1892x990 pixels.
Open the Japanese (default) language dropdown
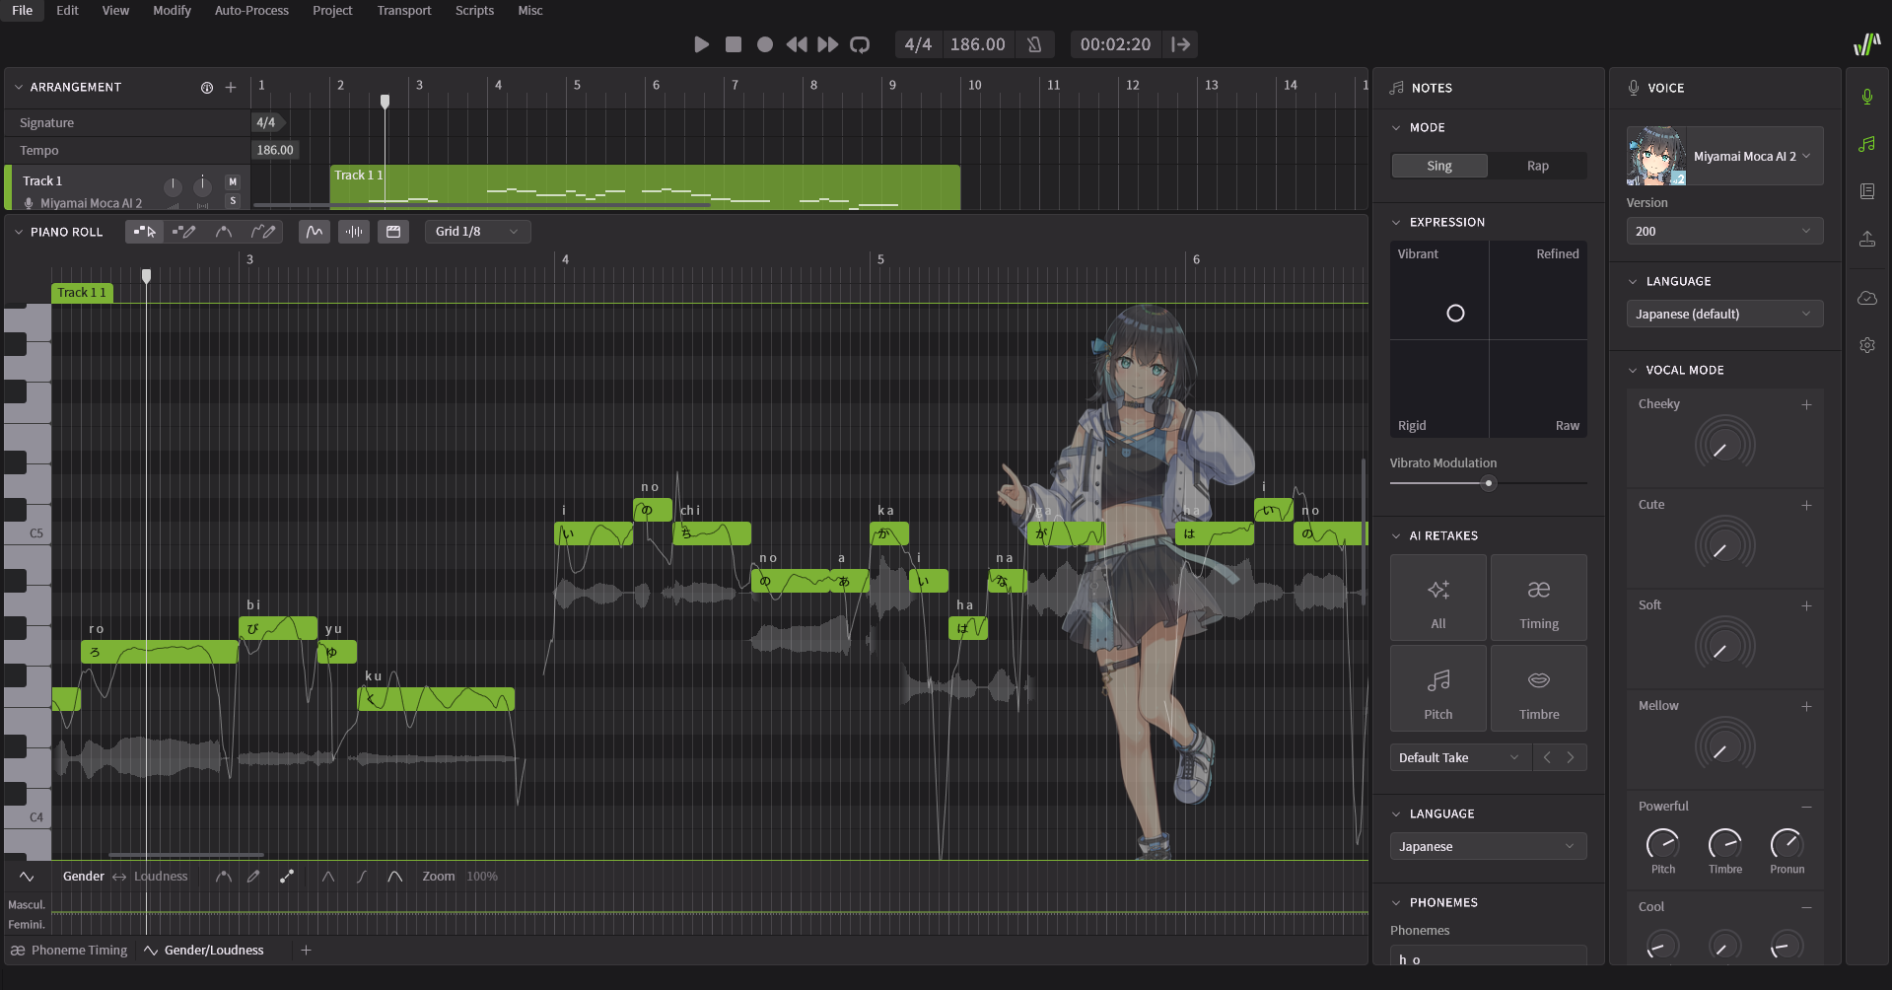click(x=1724, y=314)
